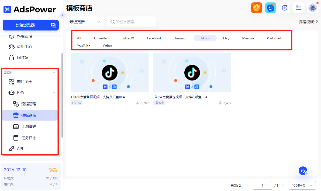Collapse the 自动化 section arrow
321x191 pixels.
point(54,73)
